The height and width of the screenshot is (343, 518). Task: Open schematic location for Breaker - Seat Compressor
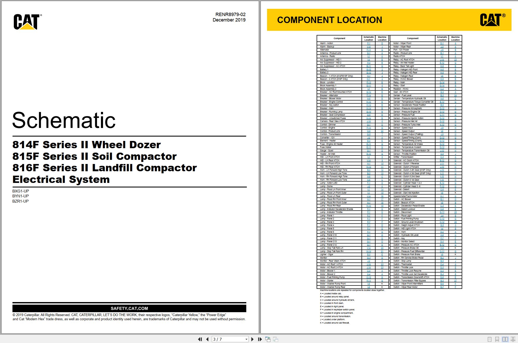(369, 115)
